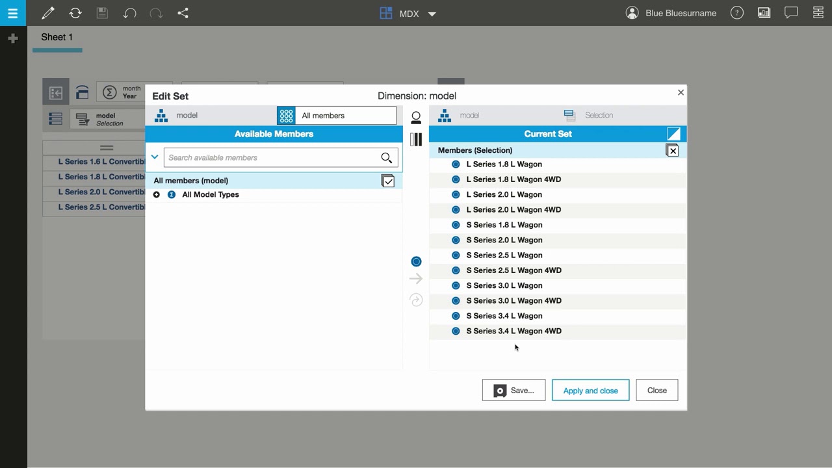
Task: Add a new sheet with plus icon
Action: pos(12,39)
